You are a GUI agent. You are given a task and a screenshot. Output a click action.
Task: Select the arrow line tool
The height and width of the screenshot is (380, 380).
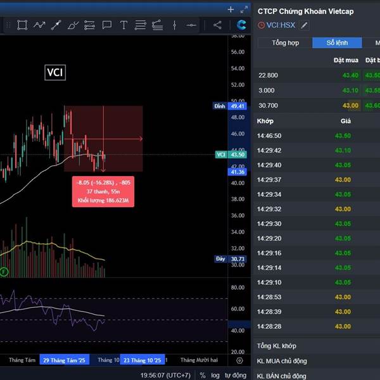(x=56, y=25)
